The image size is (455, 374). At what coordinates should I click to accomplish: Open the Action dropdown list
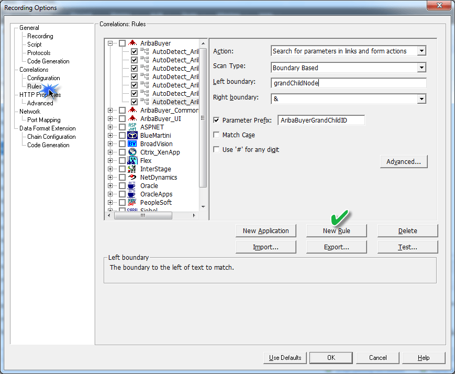pos(421,51)
